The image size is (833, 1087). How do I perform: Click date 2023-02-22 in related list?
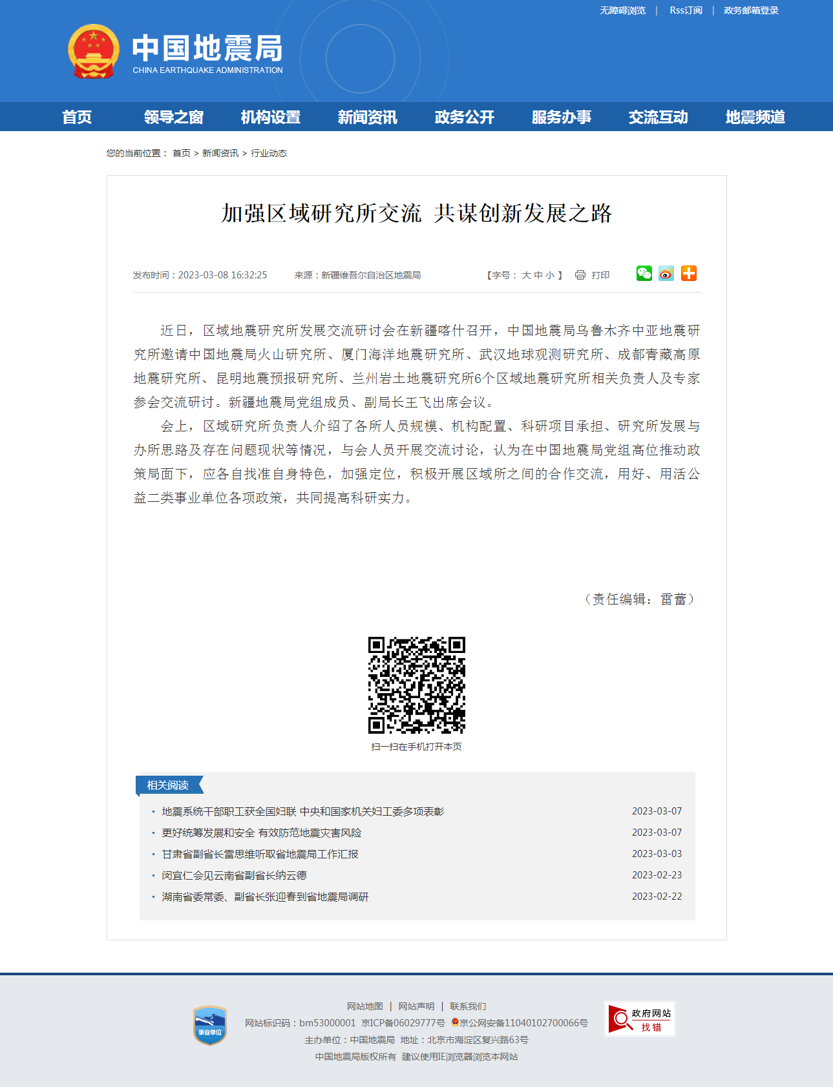click(657, 896)
